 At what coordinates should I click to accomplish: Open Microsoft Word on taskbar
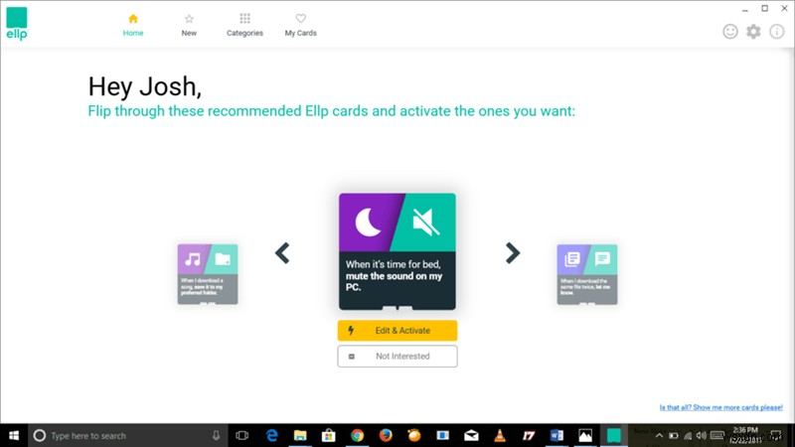(x=556, y=435)
